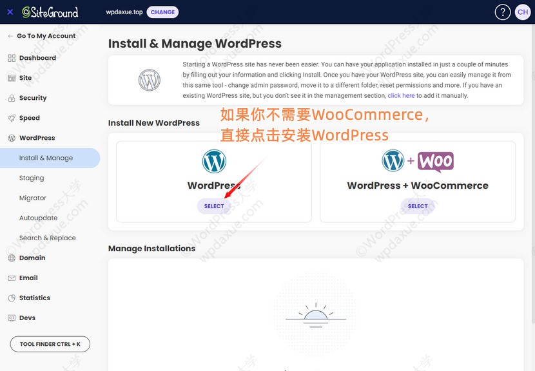Viewport: 535px width, 371px height.
Task: Click Install New WordPress heading
Action: 154,123
